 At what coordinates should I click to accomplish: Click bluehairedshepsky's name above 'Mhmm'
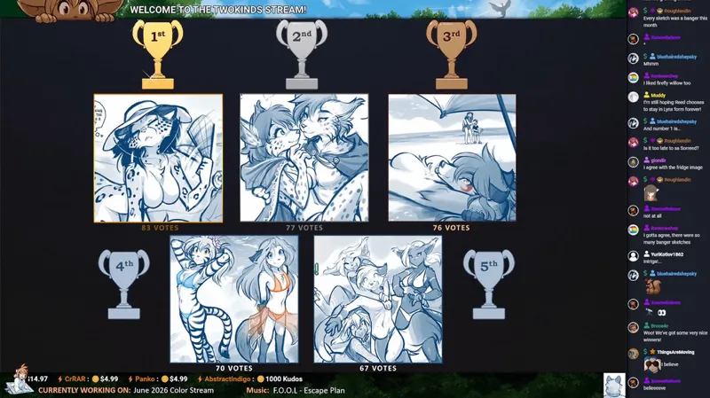click(676, 57)
